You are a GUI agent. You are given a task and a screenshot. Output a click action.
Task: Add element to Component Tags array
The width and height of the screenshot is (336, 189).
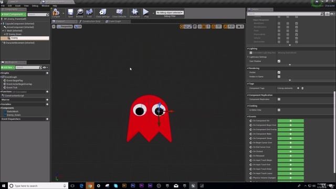pyautogui.click(x=298, y=88)
